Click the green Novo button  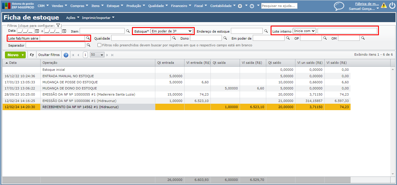point(13,55)
